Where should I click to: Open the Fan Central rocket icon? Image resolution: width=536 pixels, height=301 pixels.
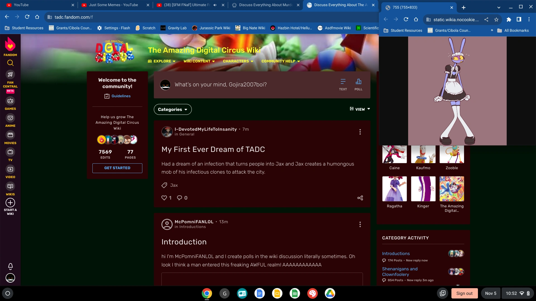click(10, 74)
